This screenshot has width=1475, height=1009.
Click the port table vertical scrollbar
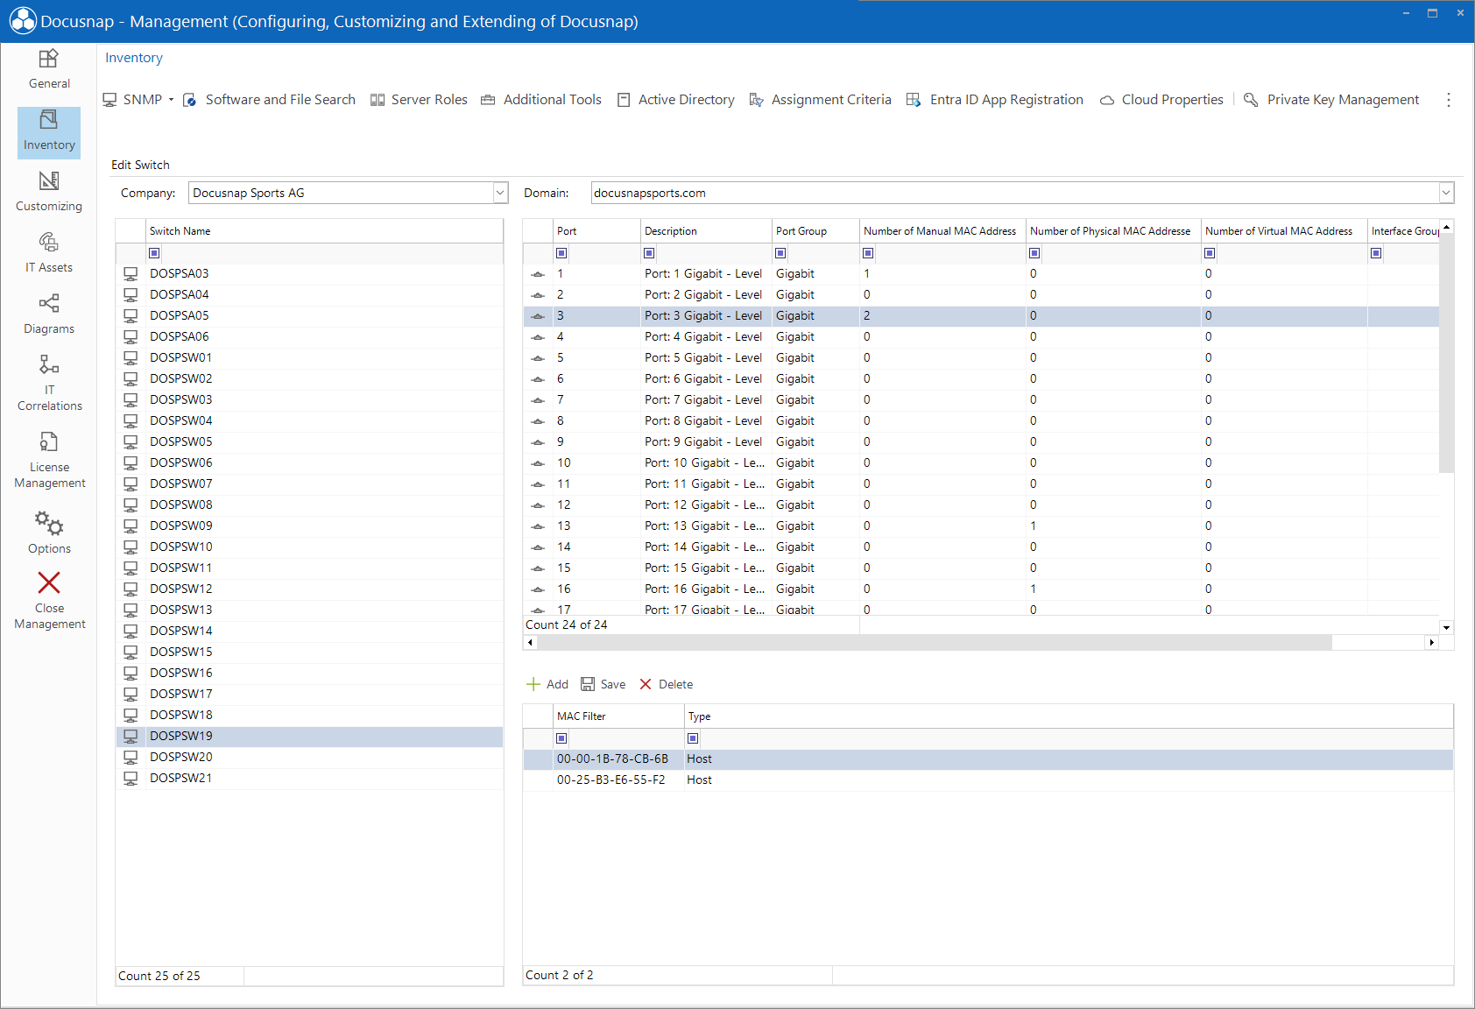[x=1446, y=352]
